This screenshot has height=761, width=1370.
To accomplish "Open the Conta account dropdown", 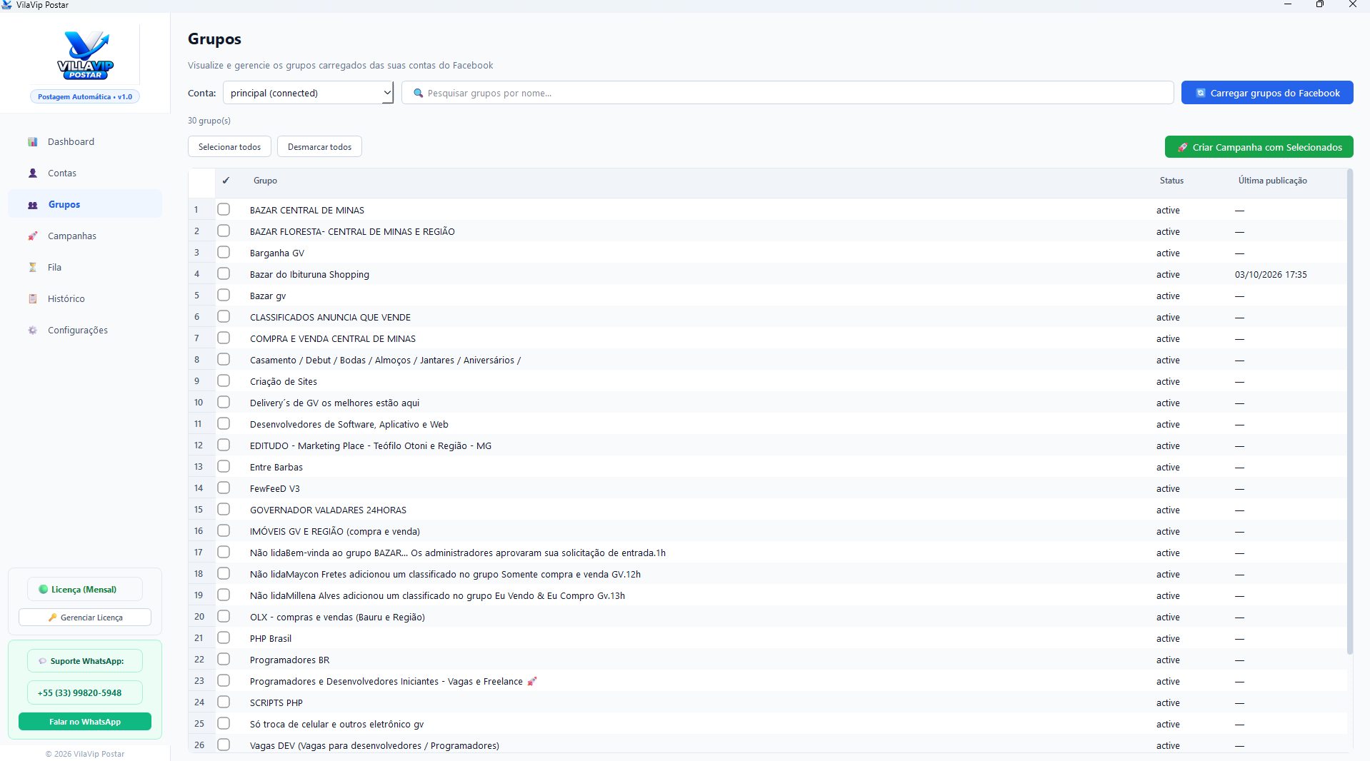I will (x=308, y=93).
